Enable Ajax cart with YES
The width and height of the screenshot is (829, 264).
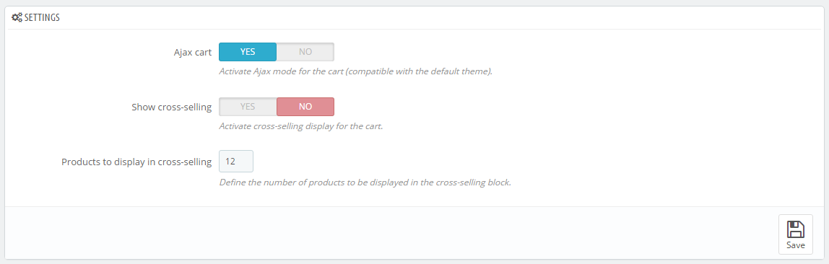248,52
